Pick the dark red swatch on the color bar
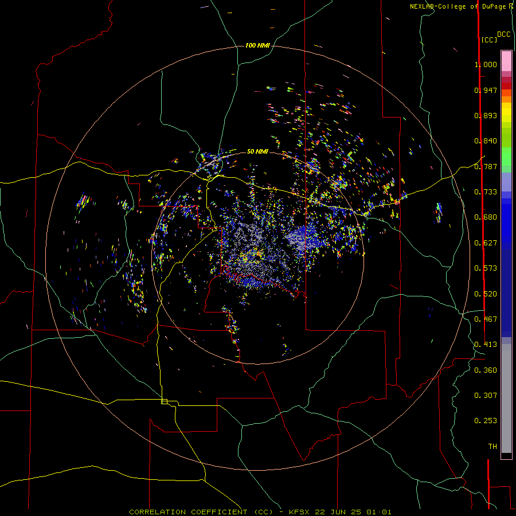 tap(506, 86)
